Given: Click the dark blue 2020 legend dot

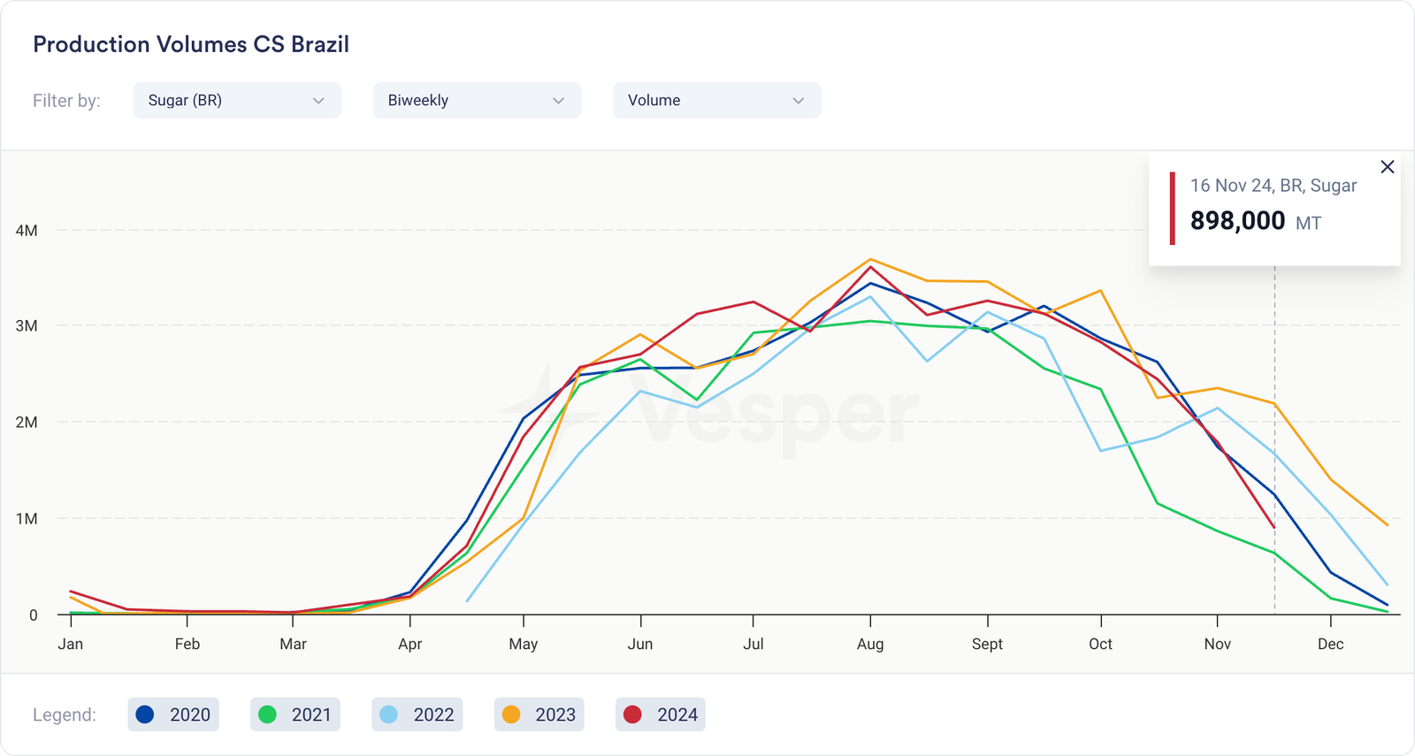Looking at the screenshot, I should coord(145,714).
